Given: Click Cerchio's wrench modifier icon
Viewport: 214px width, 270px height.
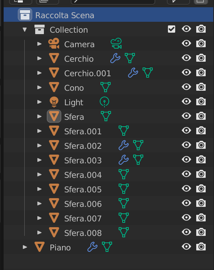Looking at the screenshot, I should point(115,58).
